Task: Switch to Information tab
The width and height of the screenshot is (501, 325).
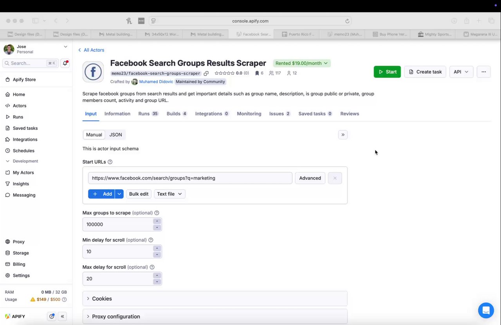Action: tap(117, 114)
